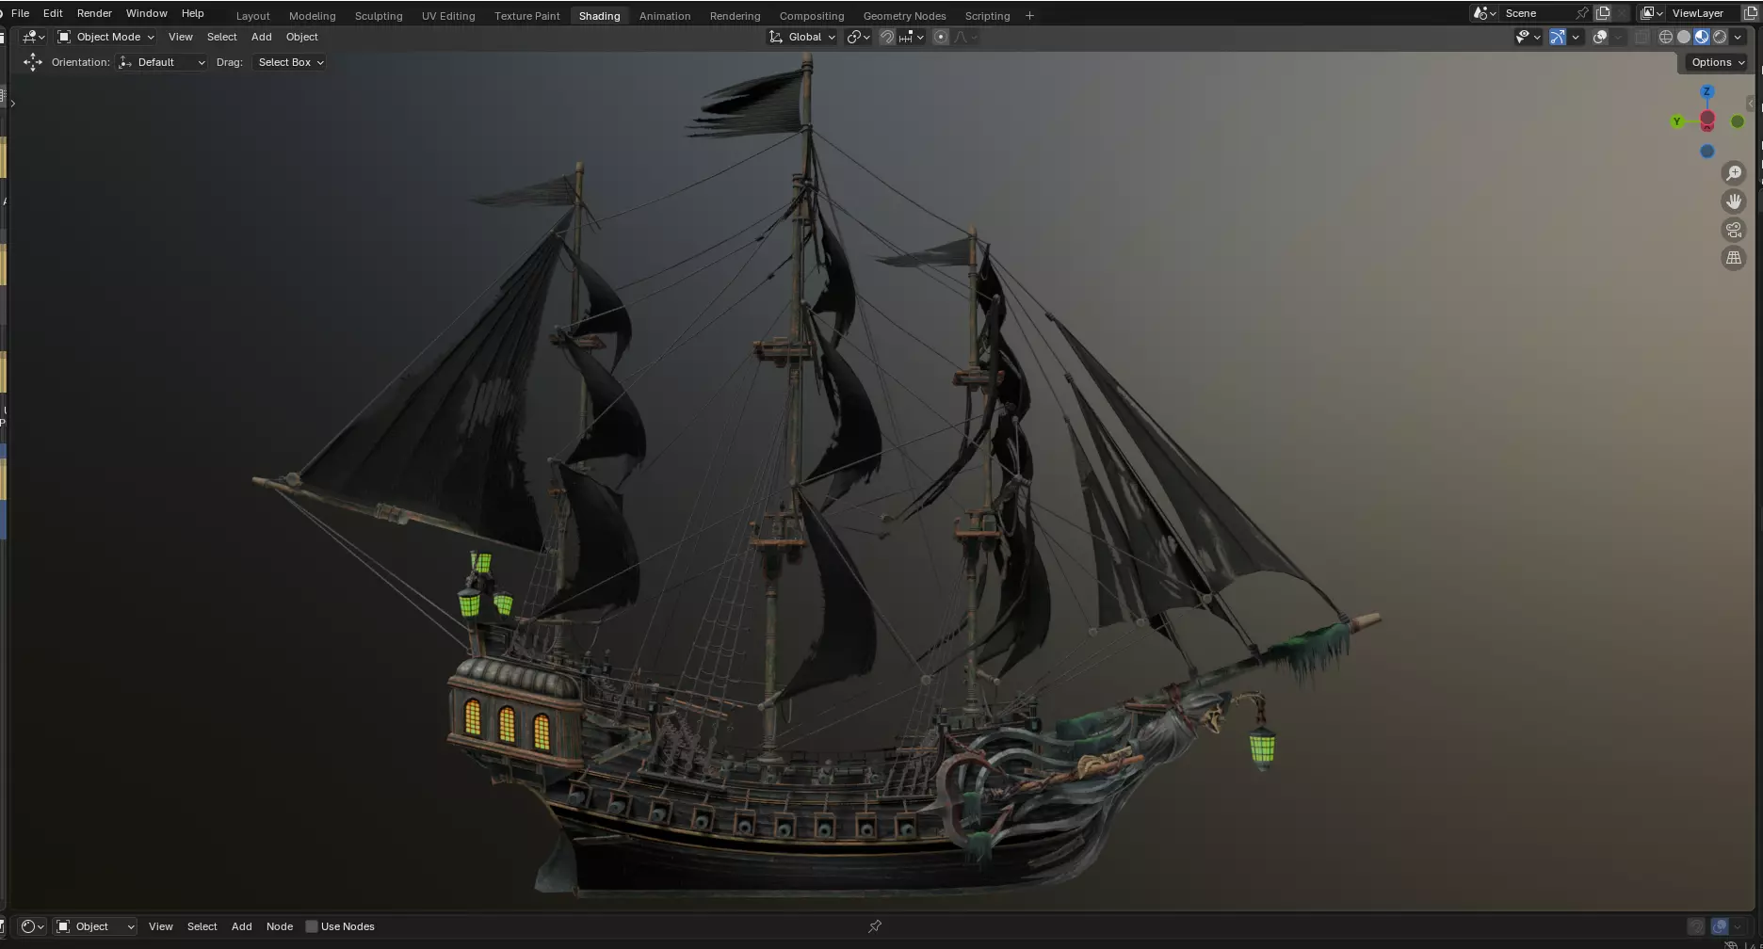Browse scene icon dropdown next to Scene
The height and width of the screenshot is (949, 1763).
pyautogui.click(x=1485, y=13)
